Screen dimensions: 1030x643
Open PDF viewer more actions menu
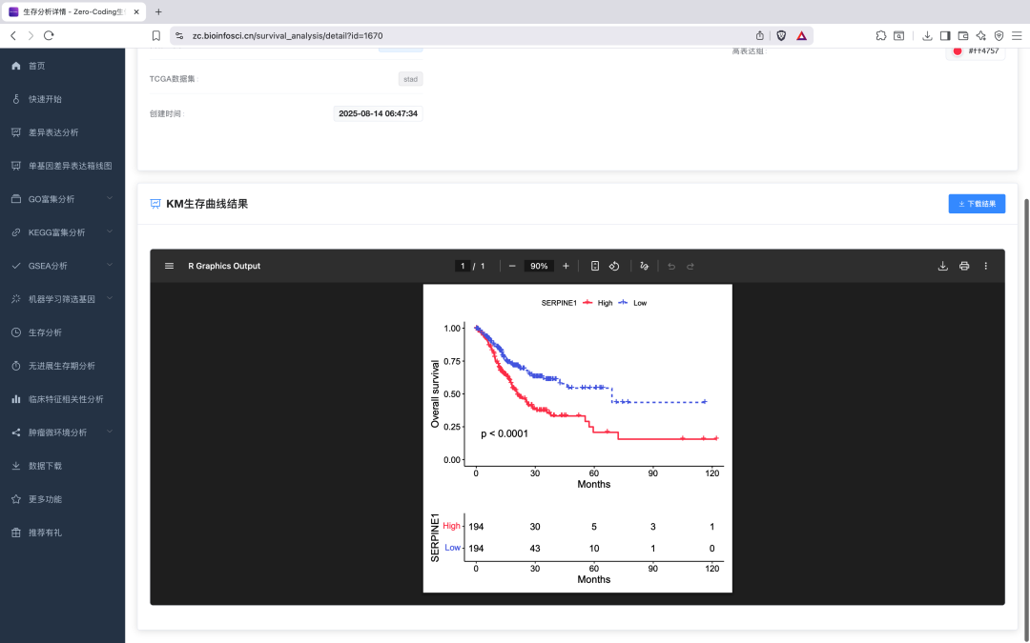tap(986, 266)
